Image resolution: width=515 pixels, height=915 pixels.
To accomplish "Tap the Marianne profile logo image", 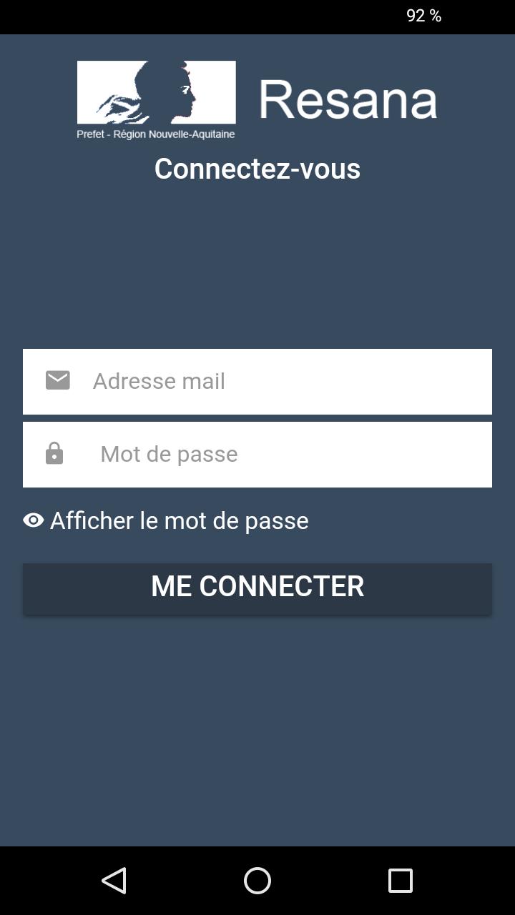I will tap(157, 92).
